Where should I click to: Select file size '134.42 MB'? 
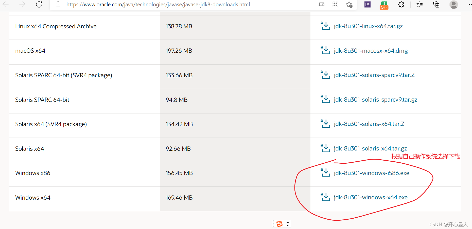[179, 124]
